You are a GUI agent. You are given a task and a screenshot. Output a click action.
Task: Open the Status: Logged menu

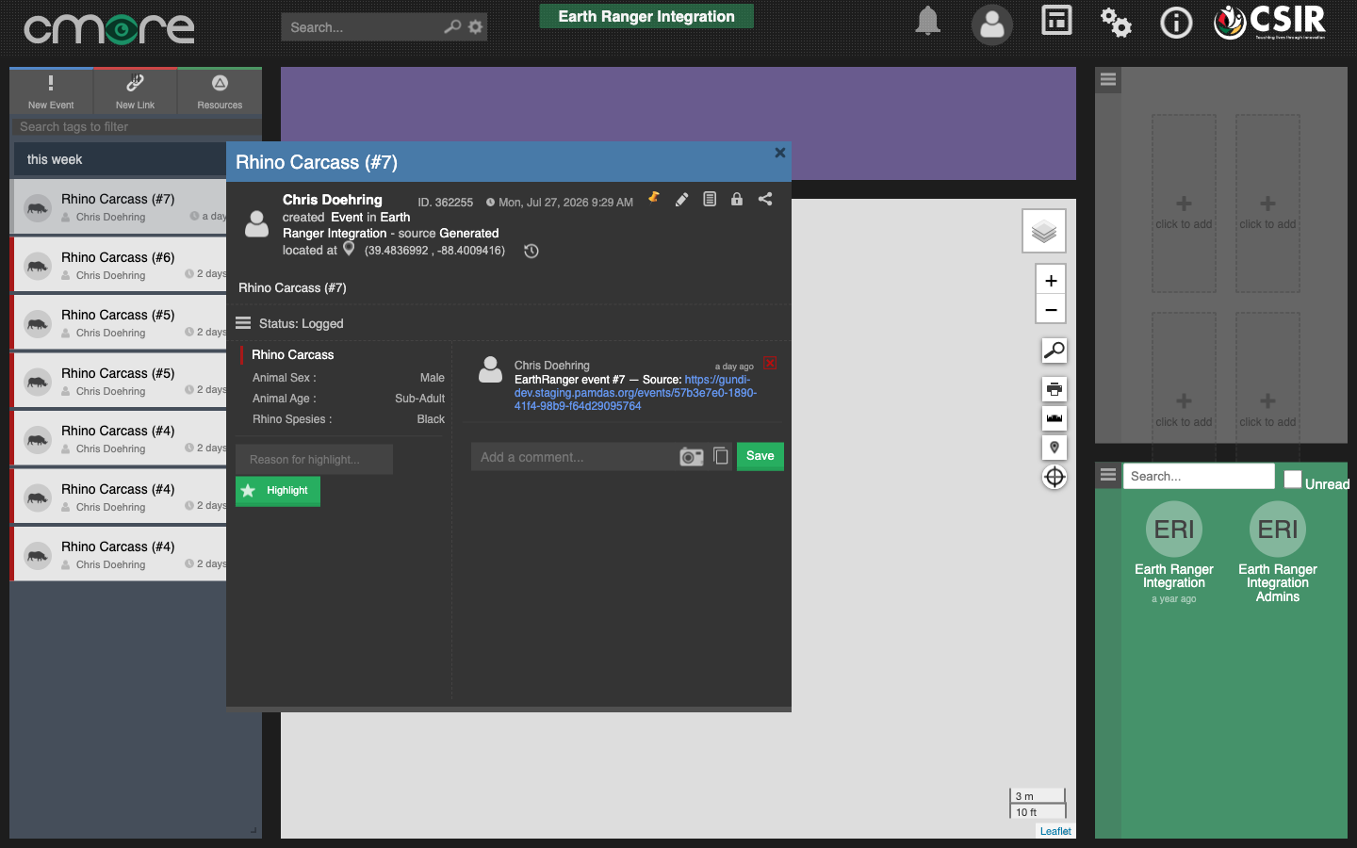click(x=243, y=323)
